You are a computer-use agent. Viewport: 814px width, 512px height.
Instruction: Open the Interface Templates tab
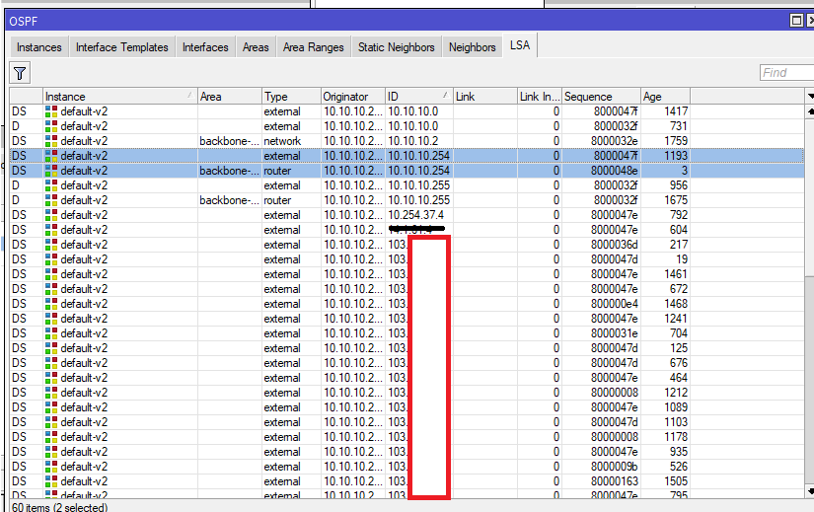pos(122,47)
